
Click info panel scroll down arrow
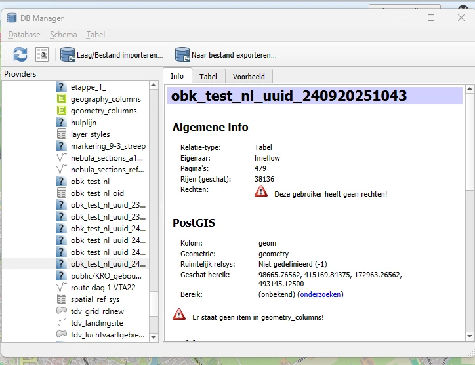coord(470,336)
